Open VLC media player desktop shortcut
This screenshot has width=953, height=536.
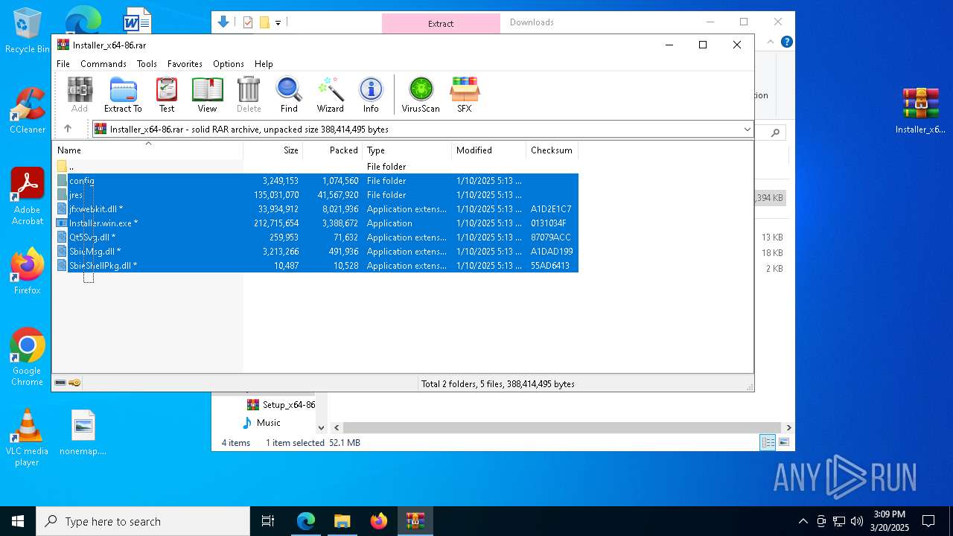27,438
